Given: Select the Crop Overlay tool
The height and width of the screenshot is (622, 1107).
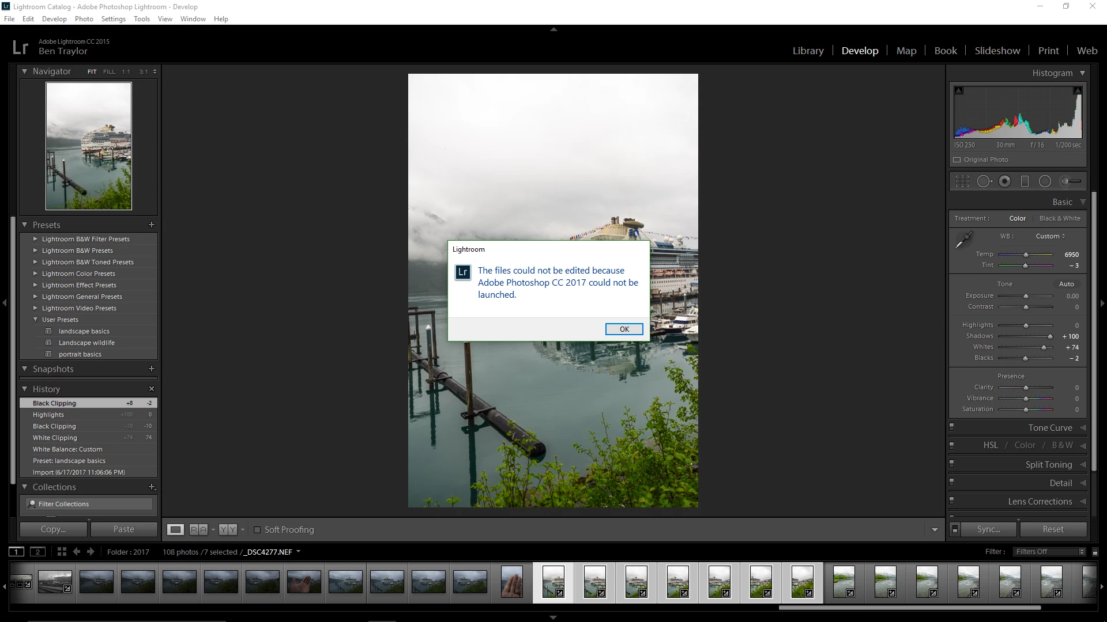Looking at the screenshot, I should pyautogui.click(x=962, y=181).
